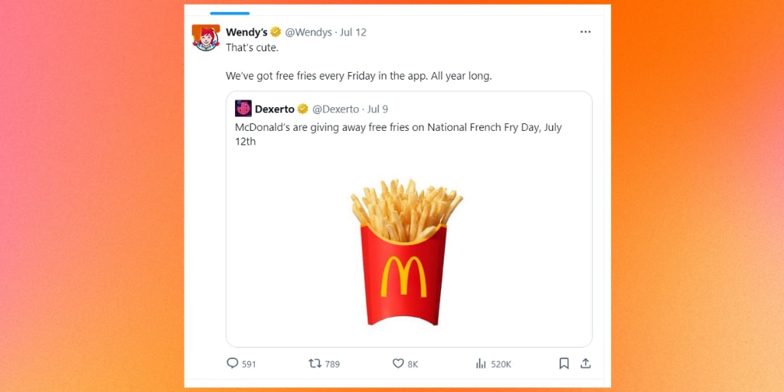Repost the Wendy's tweet via retweet icon
Viewport: 784px width, 392px height.
pos(315,364)
